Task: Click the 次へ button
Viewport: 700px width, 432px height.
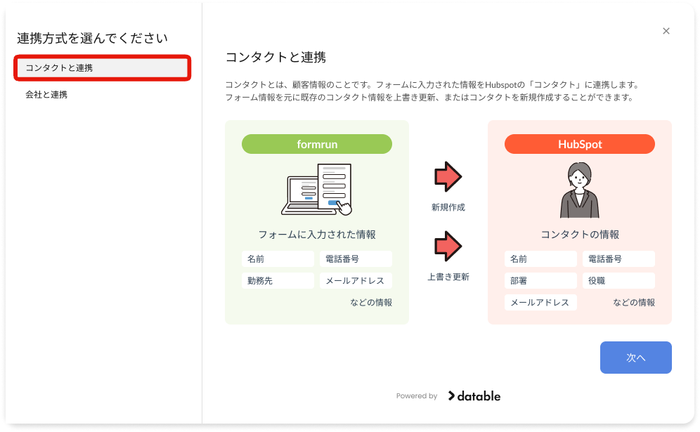Action: (636, 358)
